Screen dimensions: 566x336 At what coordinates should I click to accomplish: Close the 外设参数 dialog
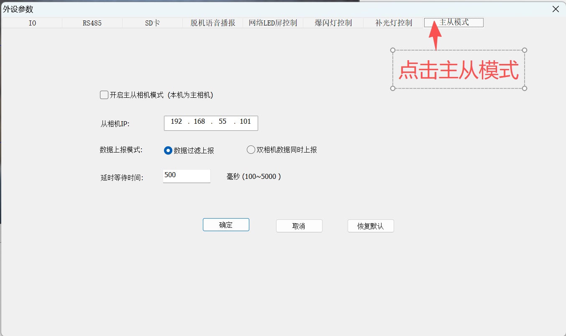[556, 9]
